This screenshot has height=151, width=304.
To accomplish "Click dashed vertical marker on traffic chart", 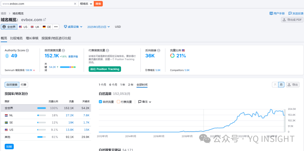I will 204,120.
